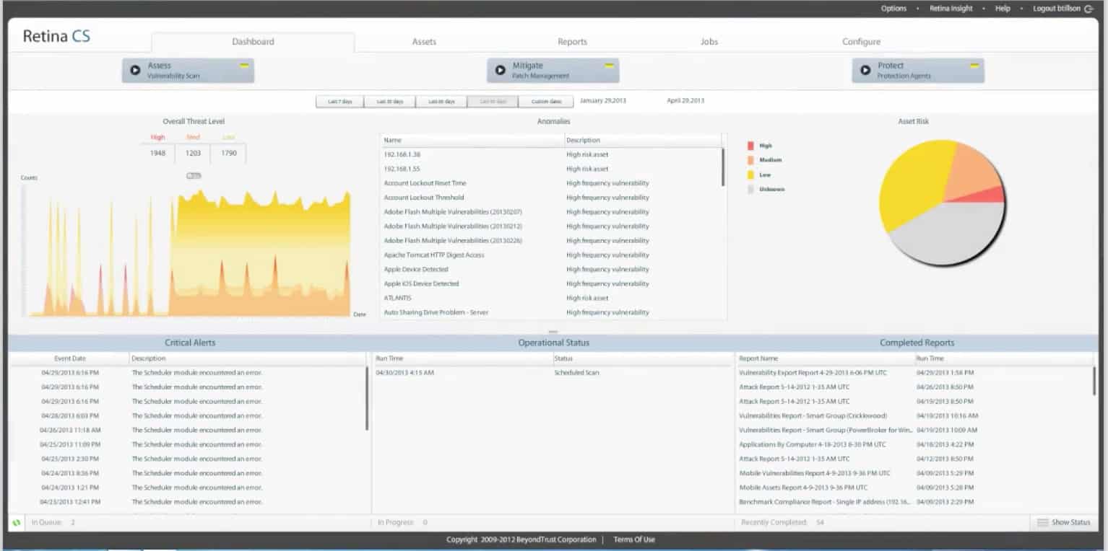Viewport: 1108px width, 551px height.
Task: Select the 04/30/2013 4:15 AM Scheduled Scan row
Action: pos(553,373)
